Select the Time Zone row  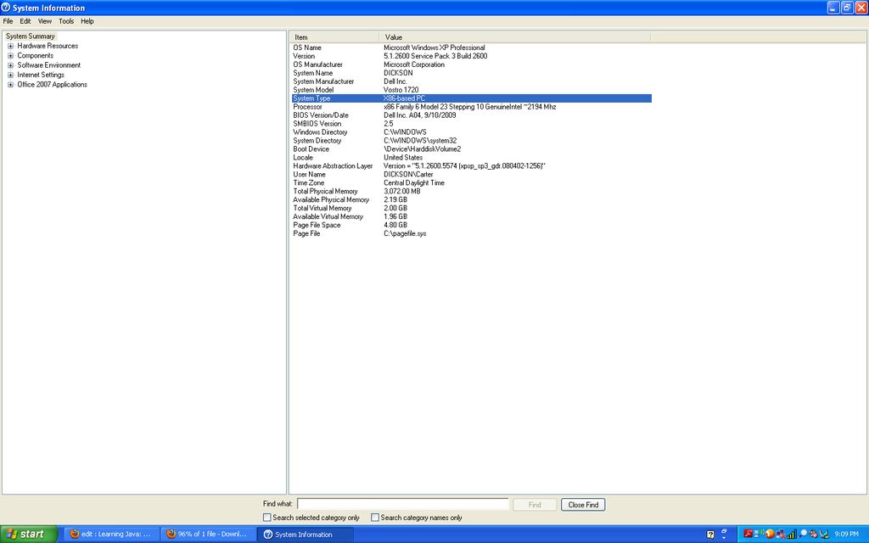point(472,183)
